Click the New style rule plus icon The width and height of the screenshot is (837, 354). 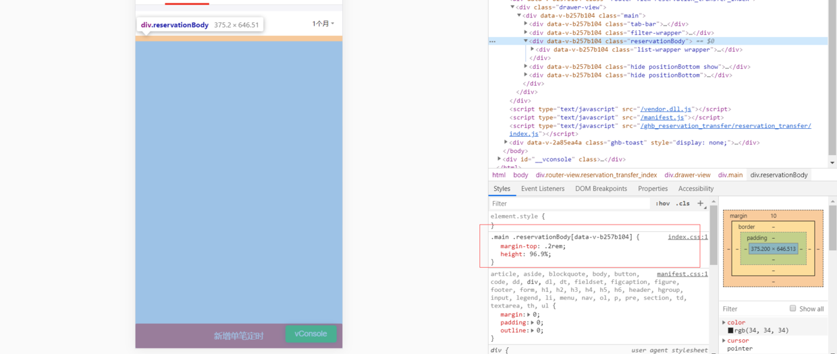700,203
